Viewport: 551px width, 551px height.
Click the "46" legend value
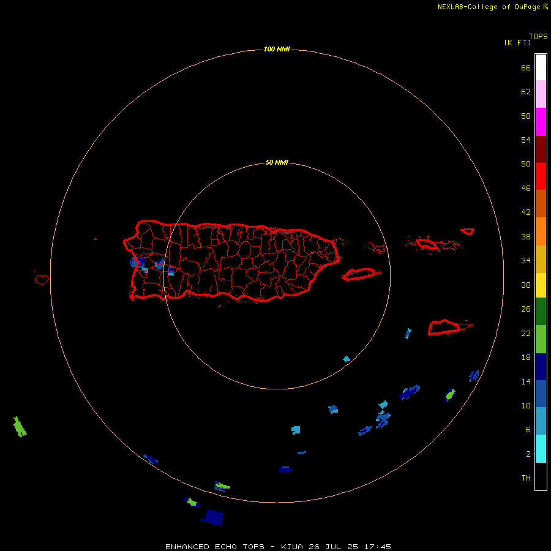point(526,189)
